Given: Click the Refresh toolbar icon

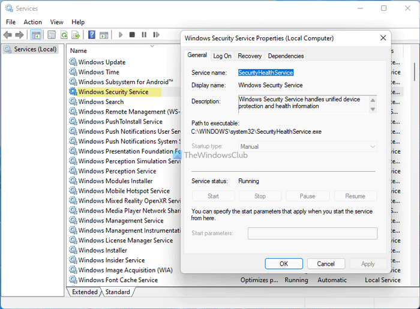Looking at the screenshot, I should (64, 35).
